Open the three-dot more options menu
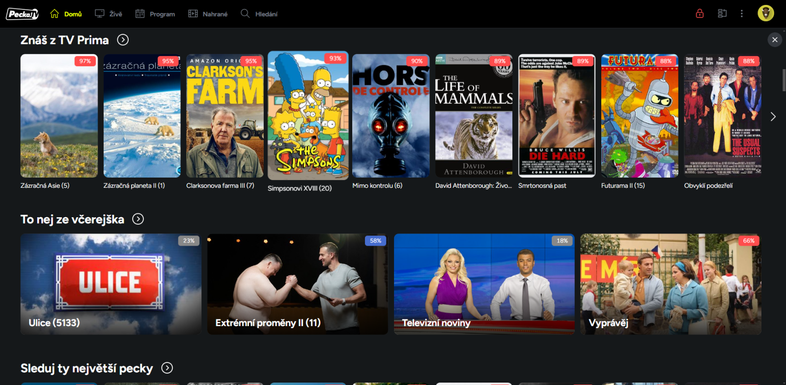The width and height of the screenshot is (786, 385). [742, 13]
